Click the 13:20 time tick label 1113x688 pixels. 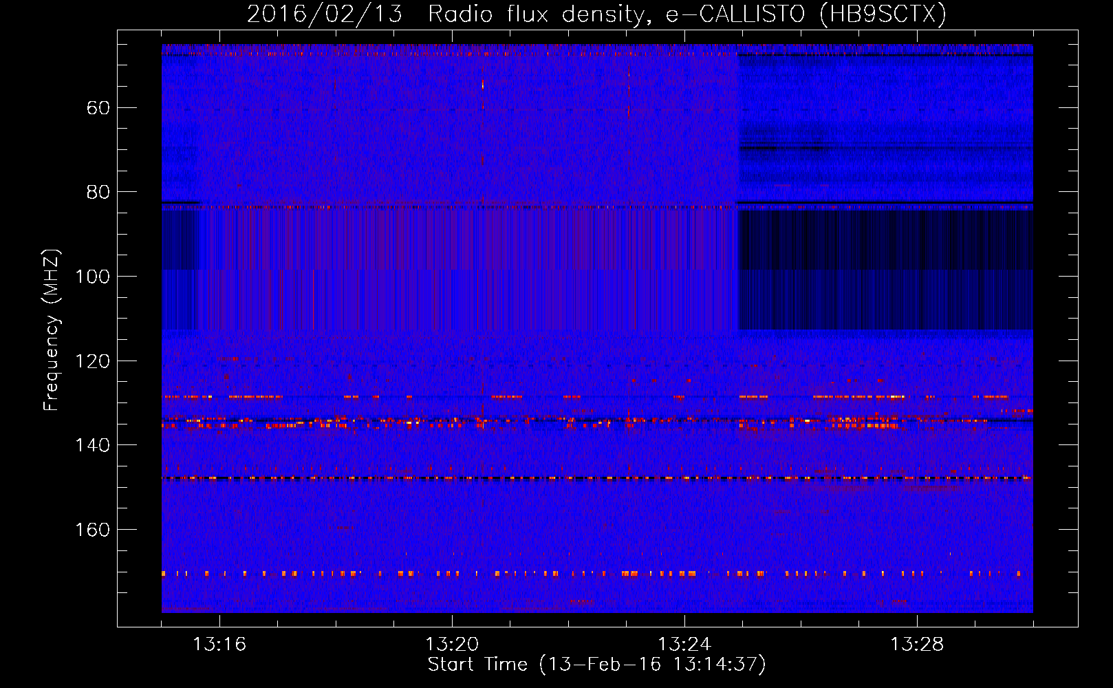point(452,645)
